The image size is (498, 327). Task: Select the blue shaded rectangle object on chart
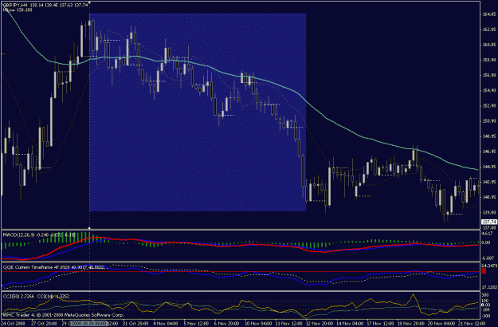click(198, 112)
